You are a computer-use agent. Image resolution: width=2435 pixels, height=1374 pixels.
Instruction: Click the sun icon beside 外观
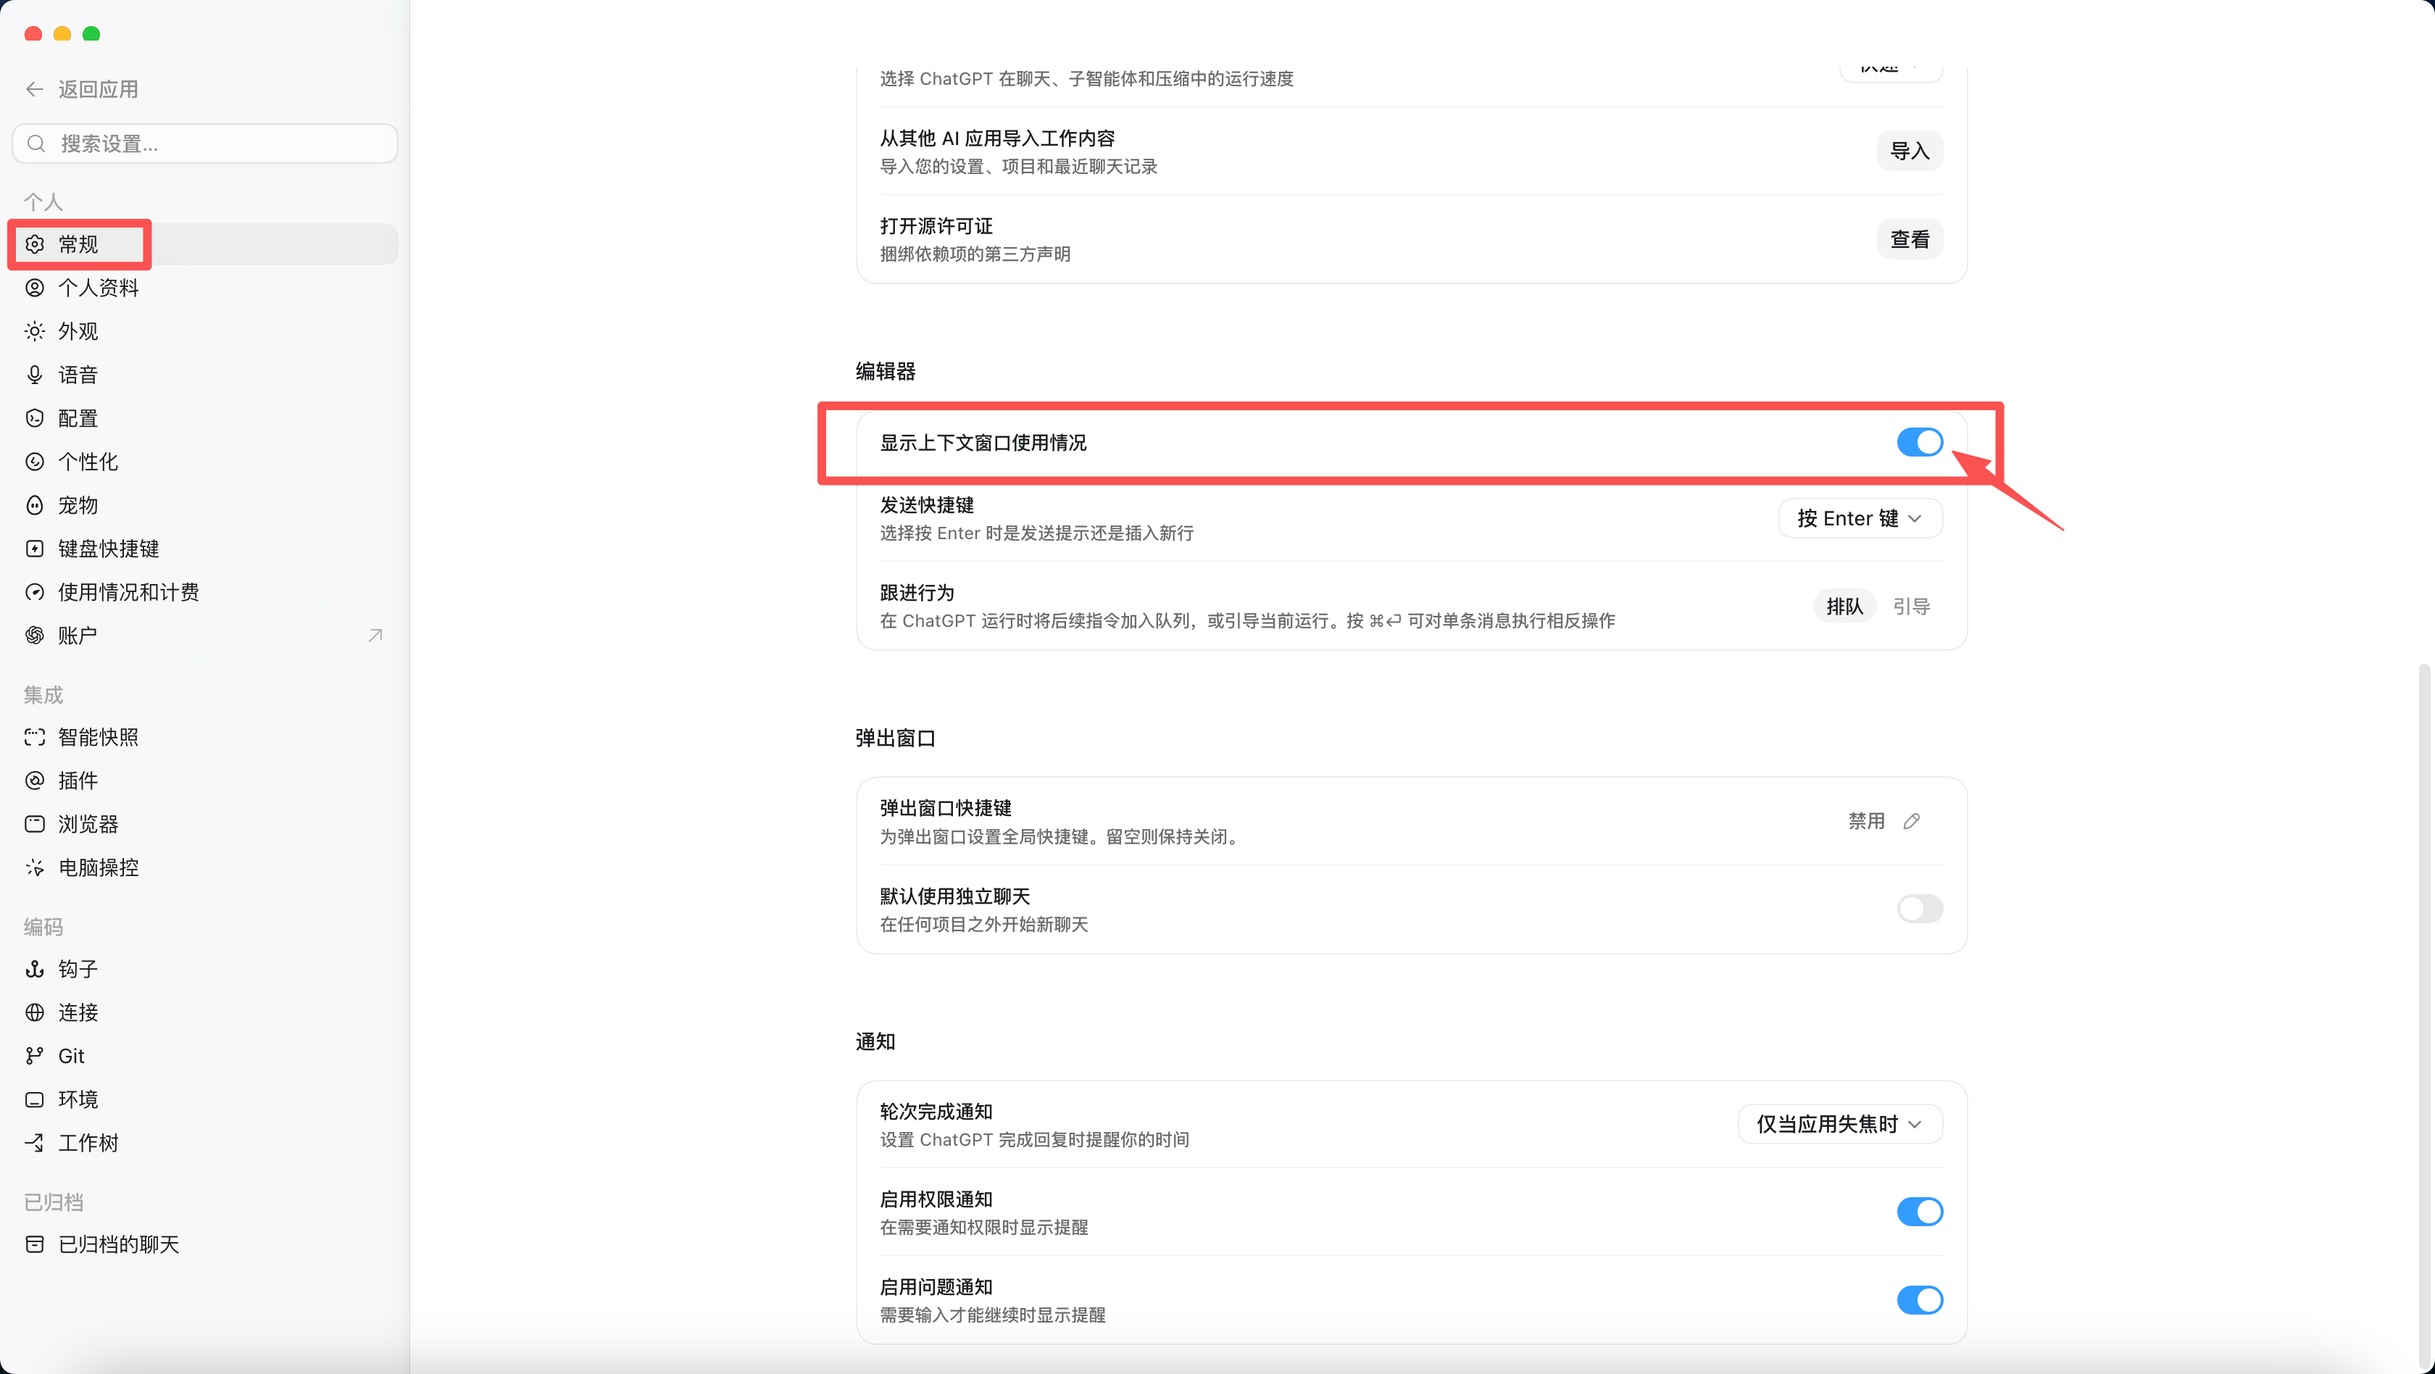coord(35,330)
